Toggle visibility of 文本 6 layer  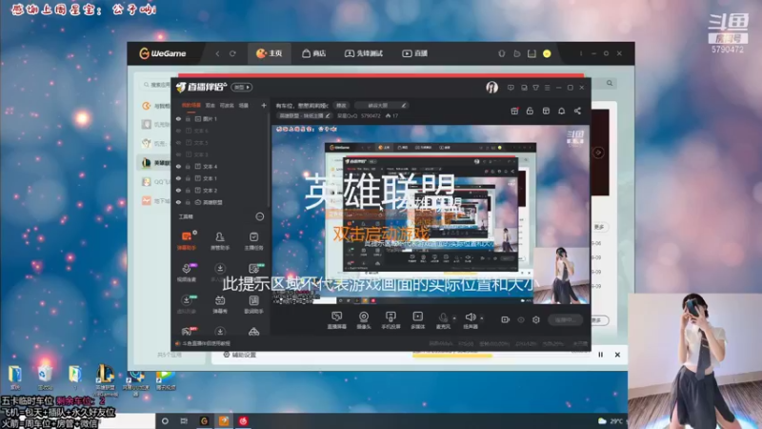(178, 131)
